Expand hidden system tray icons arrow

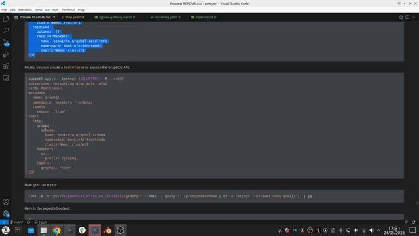378,230
